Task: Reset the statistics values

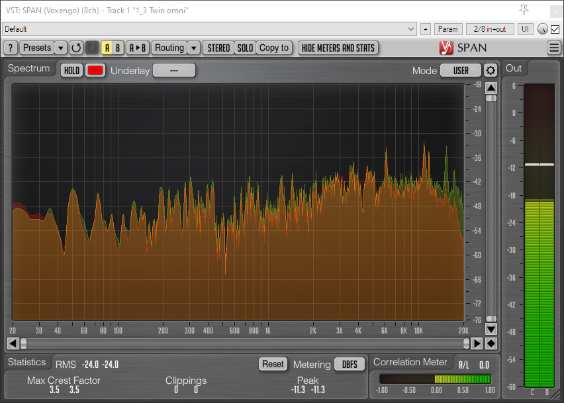Action: coord(272,364)
